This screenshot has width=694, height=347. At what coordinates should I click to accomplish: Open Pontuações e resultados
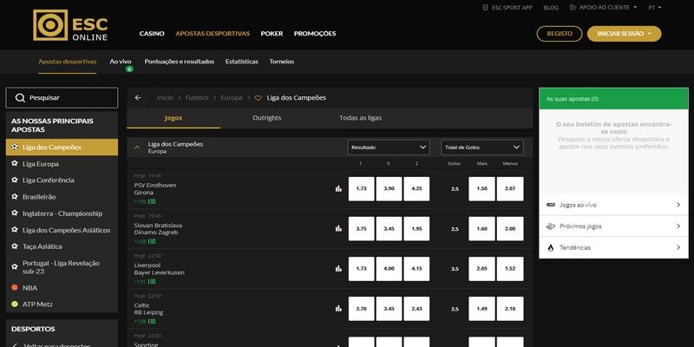(x=180, y=62)
